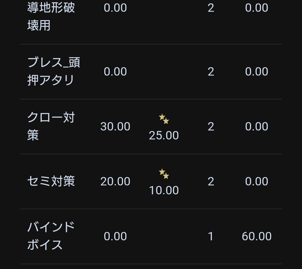The width and height of the screenshot is (302, 269).
Task: Click the star icons in クロー対策 row
Action: coord(164,119)
